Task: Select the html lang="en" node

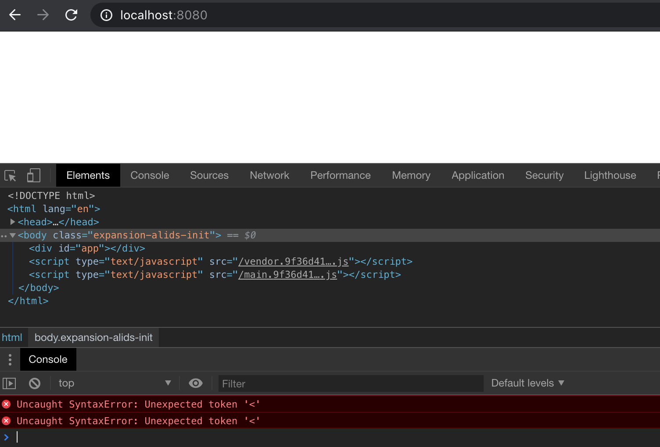Action: (x=54, y=209)
